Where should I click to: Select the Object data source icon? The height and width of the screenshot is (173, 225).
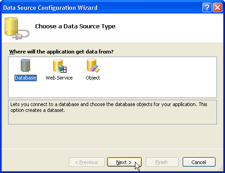(x=93, y=66)
